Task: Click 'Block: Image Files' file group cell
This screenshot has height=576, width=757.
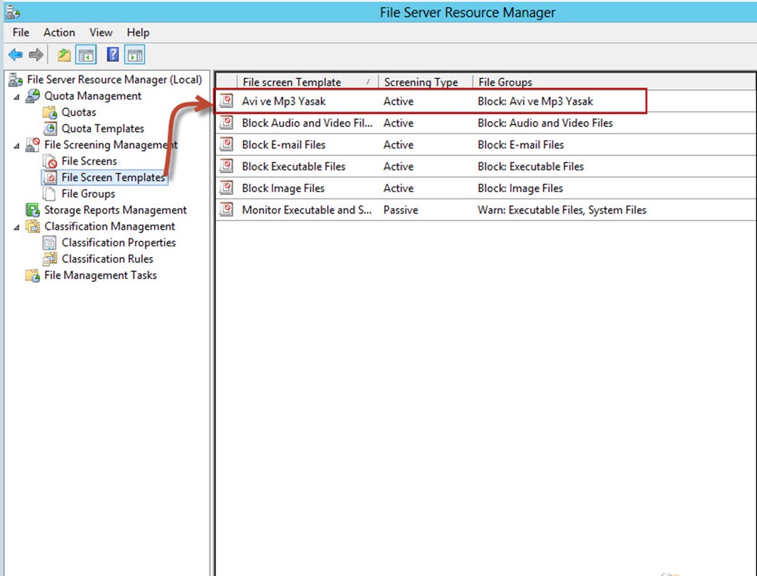Action: coord(521,188)
